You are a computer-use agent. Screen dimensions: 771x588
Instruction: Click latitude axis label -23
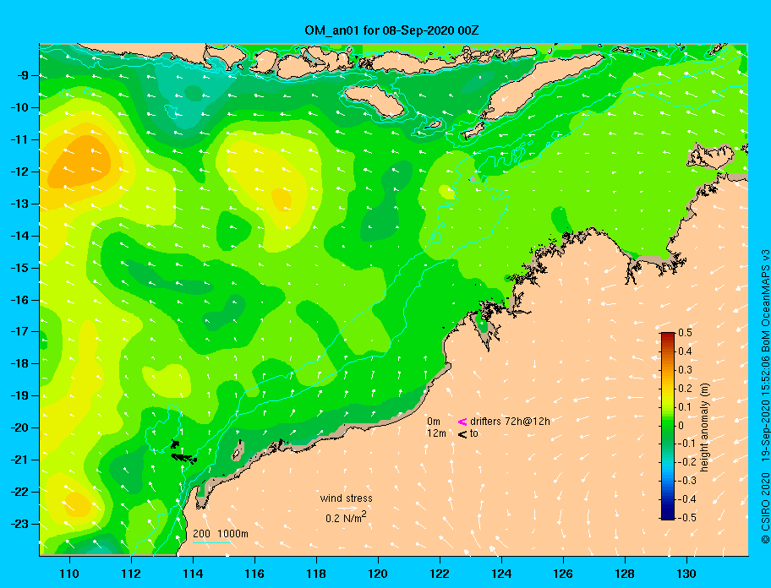coord(19,524)
